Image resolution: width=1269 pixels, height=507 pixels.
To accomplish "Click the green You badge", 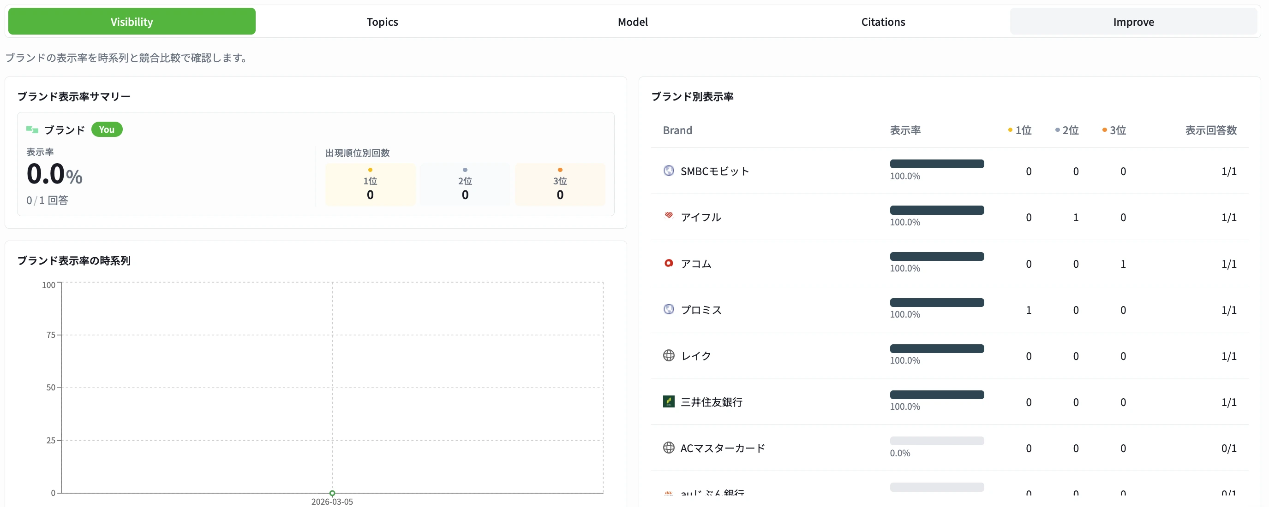I will [x=107, y=129].
